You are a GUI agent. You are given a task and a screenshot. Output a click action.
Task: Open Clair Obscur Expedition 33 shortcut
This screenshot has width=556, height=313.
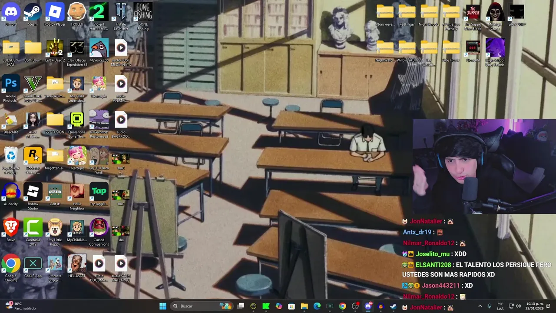77,53
